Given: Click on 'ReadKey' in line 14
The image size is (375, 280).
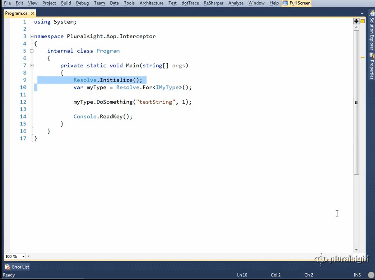Looking at the screenshot, I should pyautogui.click(x=111, y=117).
